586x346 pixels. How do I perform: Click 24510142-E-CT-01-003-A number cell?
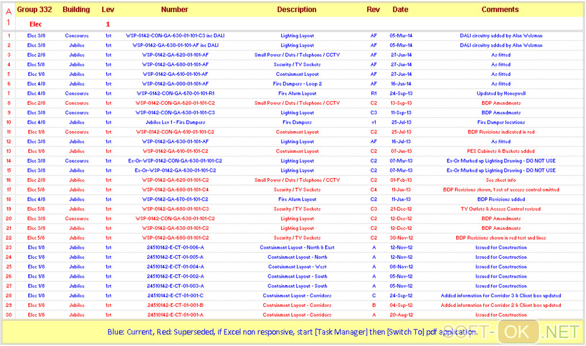[x=175, y=286]
